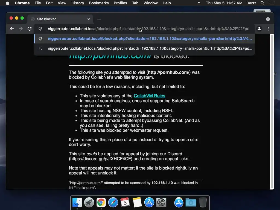The height and width of the screenshot is (210, 280).
Task: Click the Discord invite URL text
Action: point(101,159)
